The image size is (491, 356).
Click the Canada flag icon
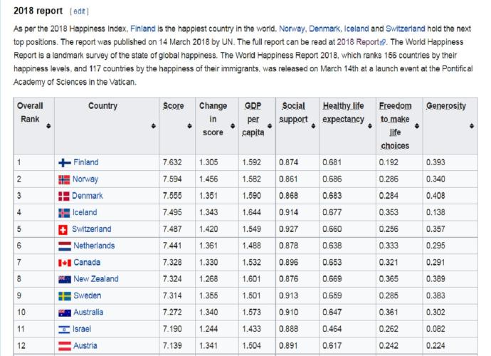[x=65, y=263]
